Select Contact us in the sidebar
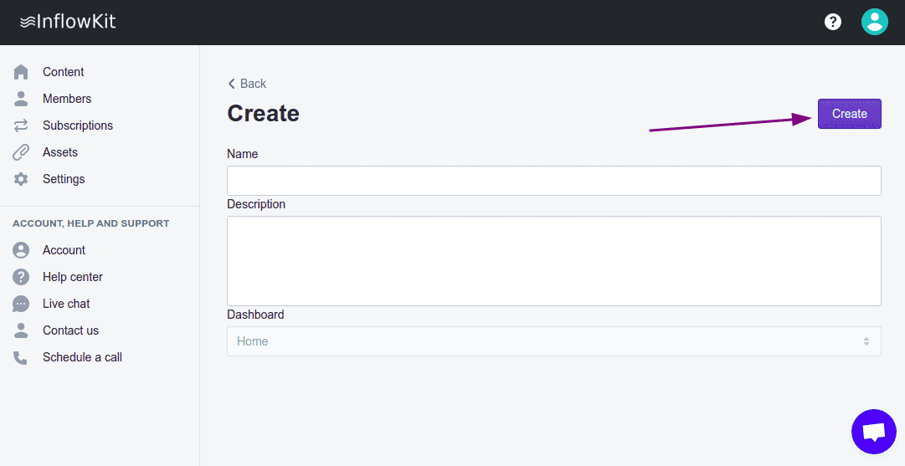 (x=70, y=330)
